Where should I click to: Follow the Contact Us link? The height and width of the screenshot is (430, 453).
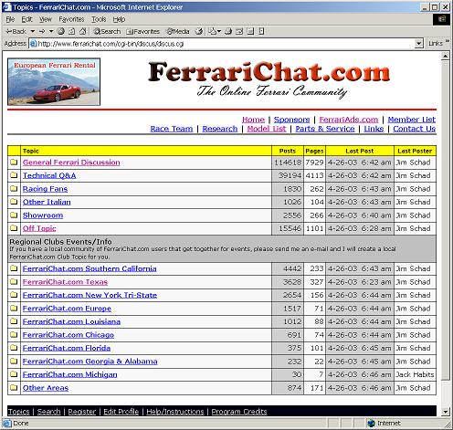click(x=415, y=129)
